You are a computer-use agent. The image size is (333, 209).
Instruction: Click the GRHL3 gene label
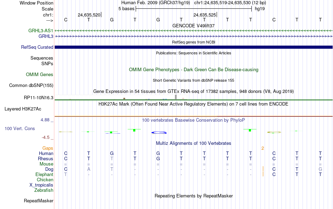(46, 36)
